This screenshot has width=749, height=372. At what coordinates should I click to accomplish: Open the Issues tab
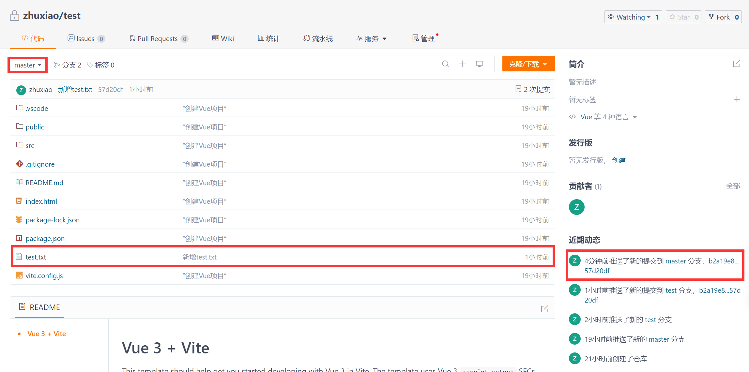click(85, 38)
